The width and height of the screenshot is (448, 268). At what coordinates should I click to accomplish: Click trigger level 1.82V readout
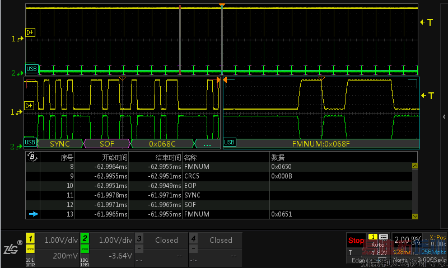(x=379, y=252)
